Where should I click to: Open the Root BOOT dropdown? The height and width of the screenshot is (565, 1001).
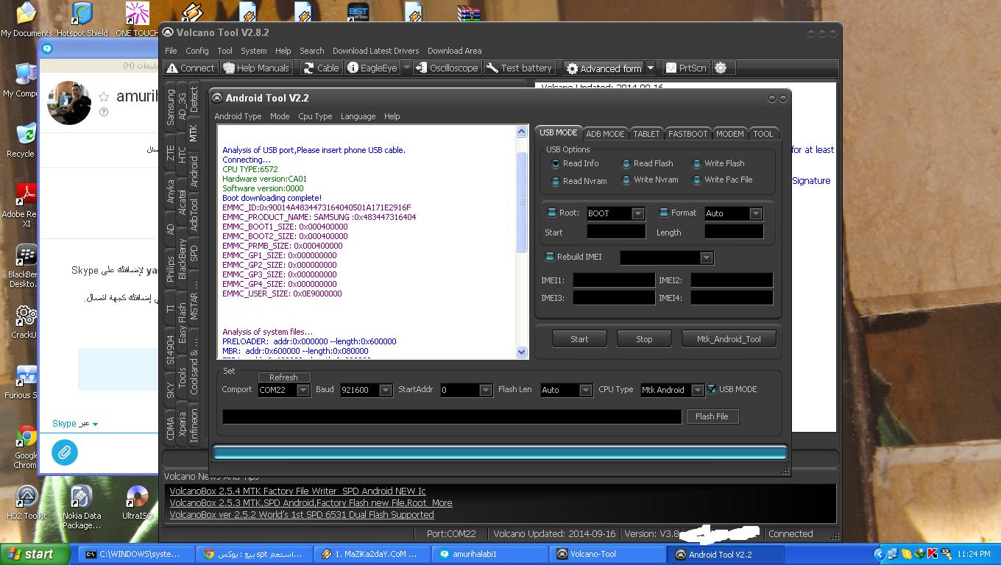click(x=638, y=213)
